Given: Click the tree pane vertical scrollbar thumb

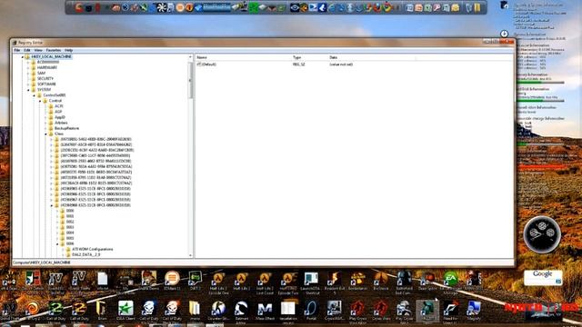Looking at the screenshot, I should 190,81.
